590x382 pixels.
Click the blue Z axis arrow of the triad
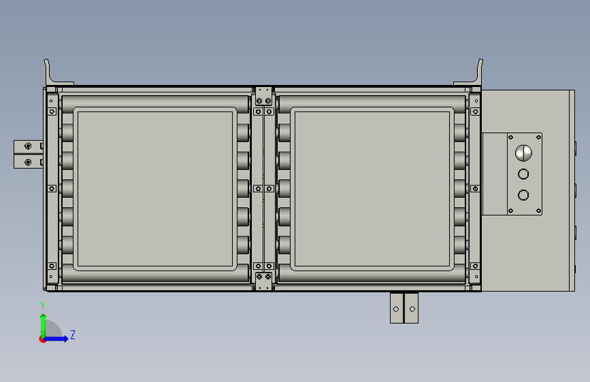[x=56, y=338]
